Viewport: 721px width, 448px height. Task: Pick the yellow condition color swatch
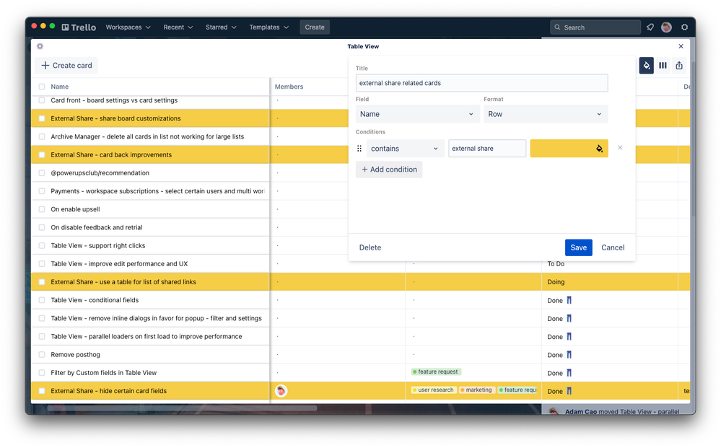pyautogui.click(x=569, y=149)
